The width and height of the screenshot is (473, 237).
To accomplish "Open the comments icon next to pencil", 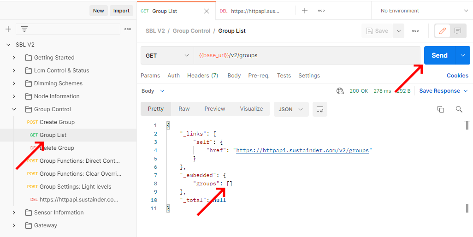I will pos(458,31).
